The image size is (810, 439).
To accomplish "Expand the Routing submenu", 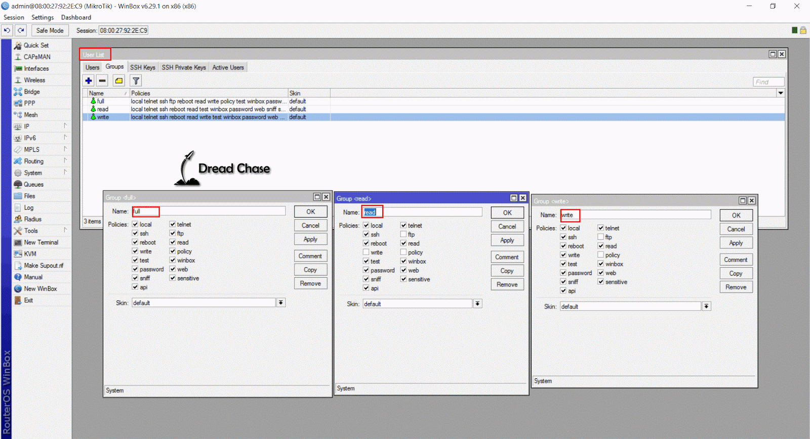I will pos(42,161).
